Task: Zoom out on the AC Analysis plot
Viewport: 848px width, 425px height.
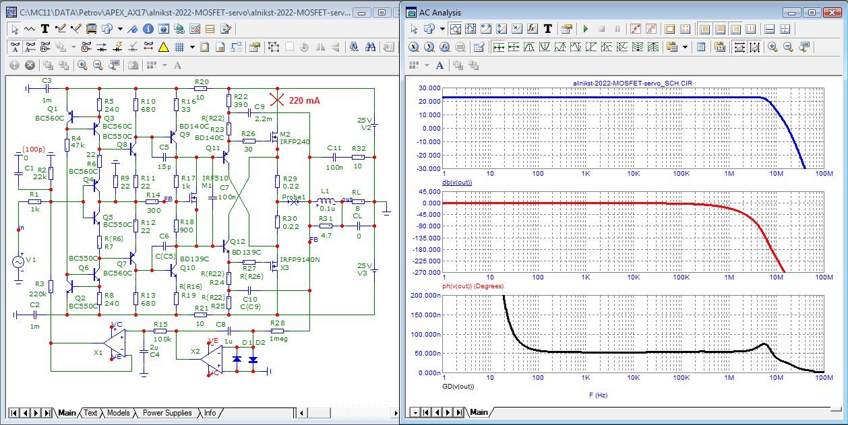Action: tap(788, 46)
